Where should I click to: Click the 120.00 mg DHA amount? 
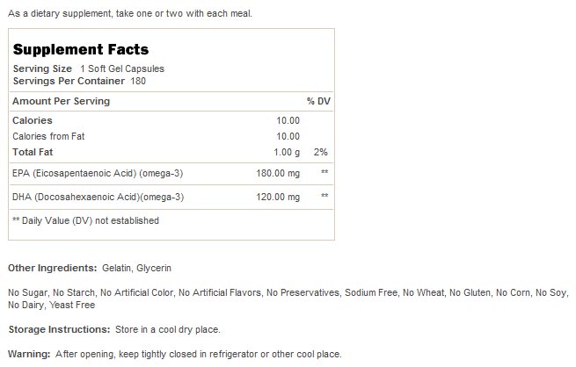click(277, 197)
